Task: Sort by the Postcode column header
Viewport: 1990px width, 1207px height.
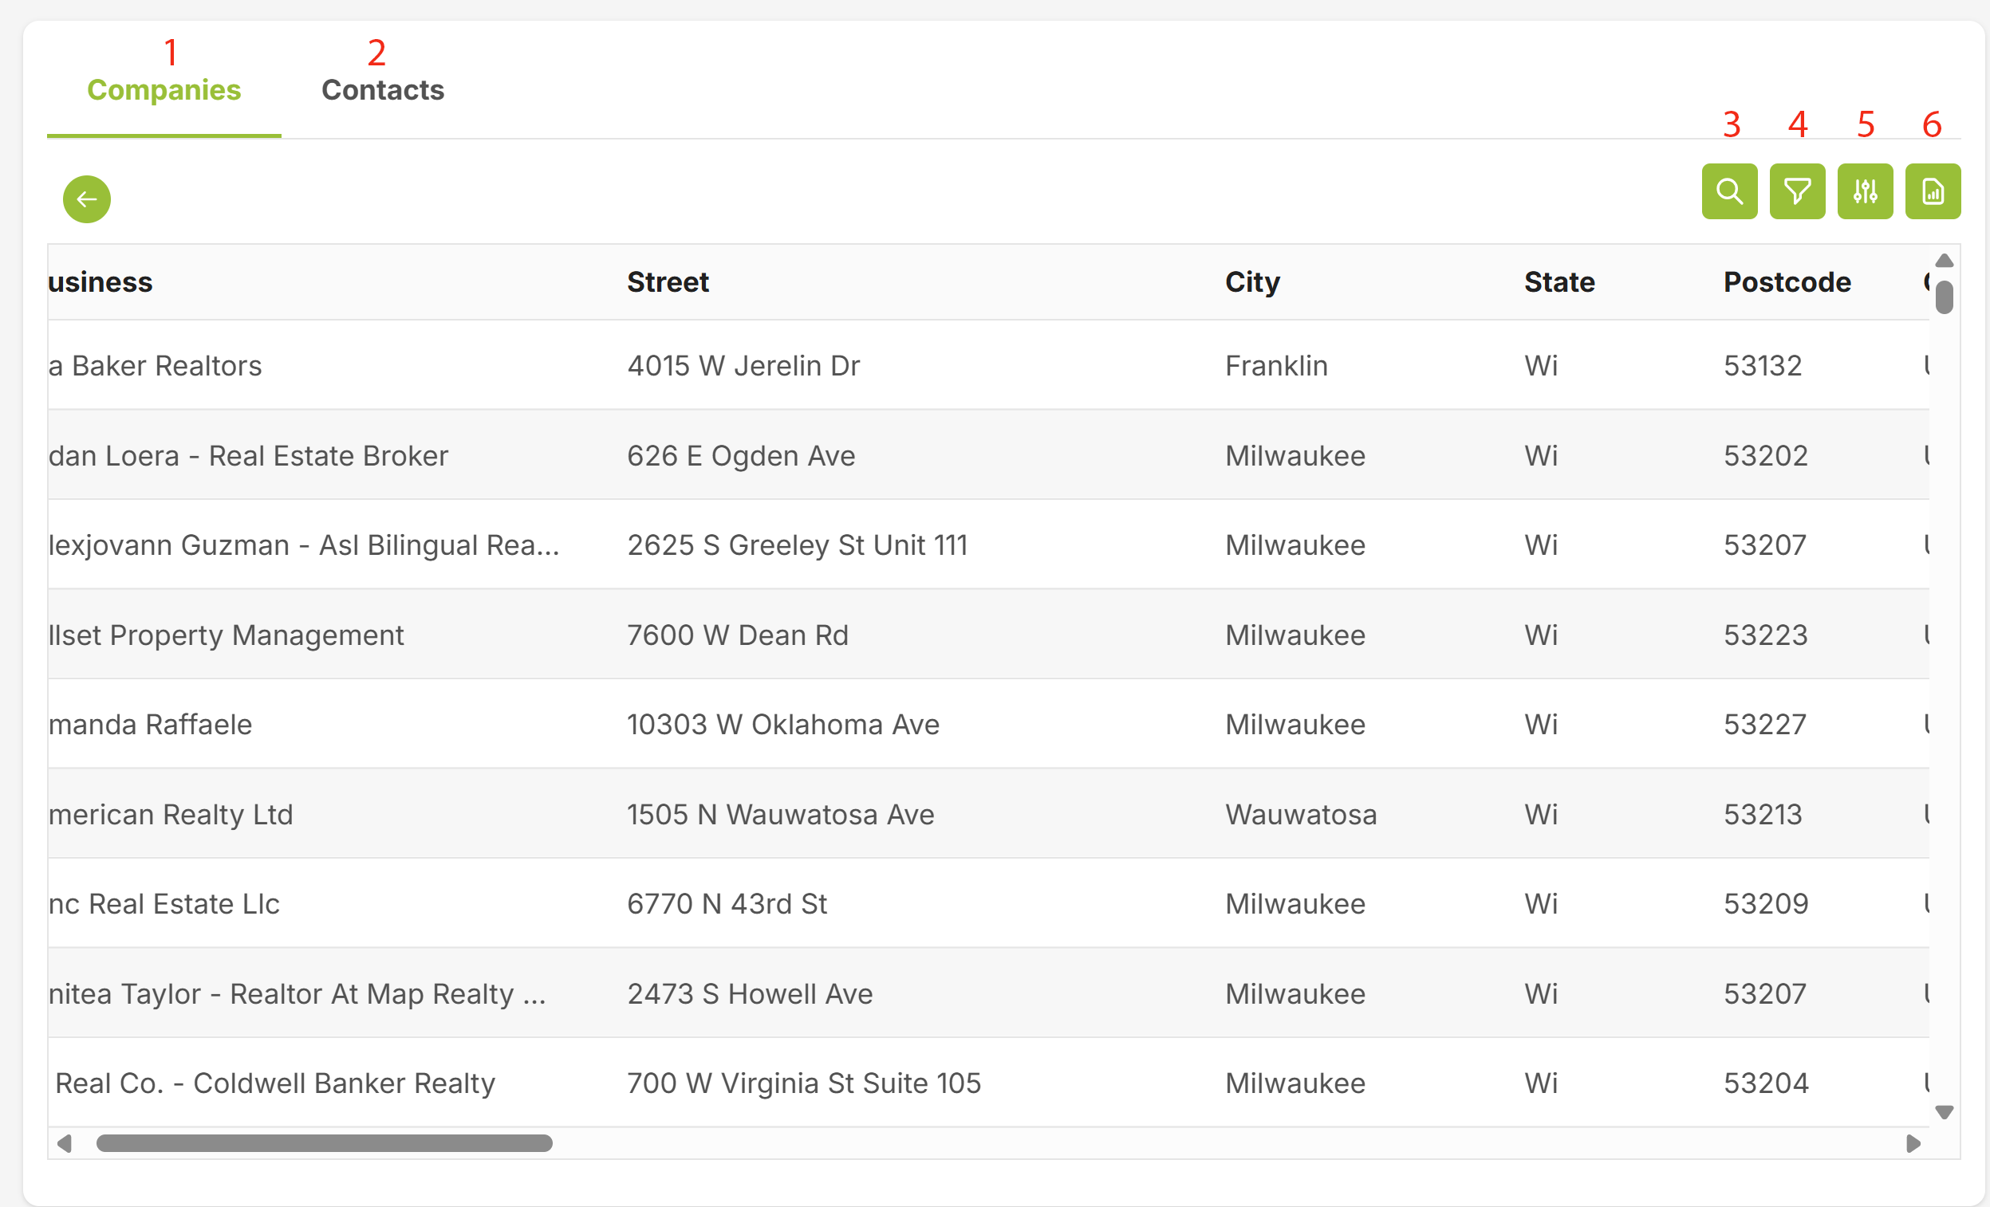Action: (x=1787, y=281)
